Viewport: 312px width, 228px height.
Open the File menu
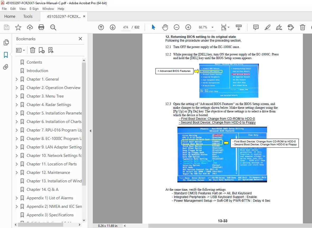point(4,9)
